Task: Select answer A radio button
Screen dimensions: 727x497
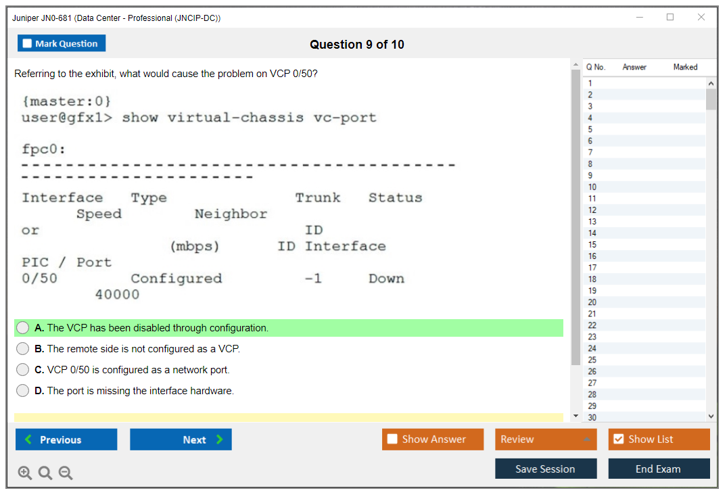Action: click(23, 328)
